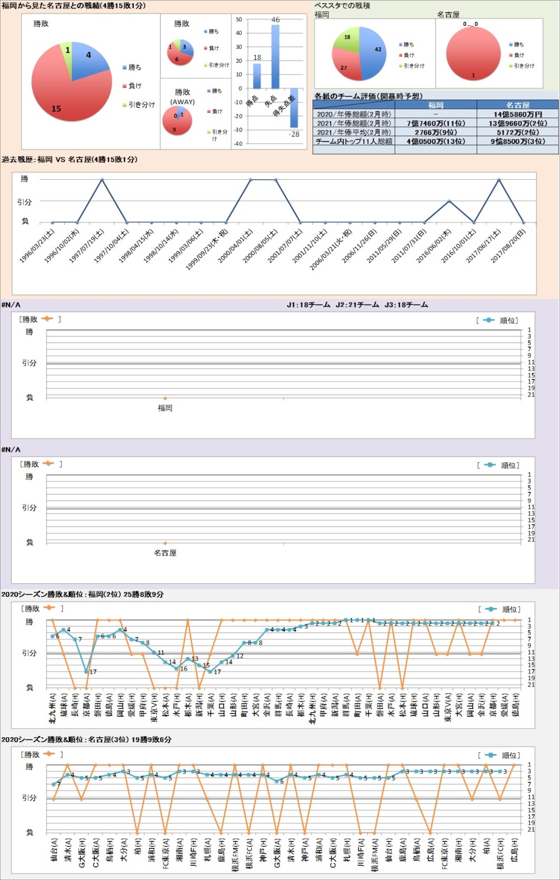Click the 得点 bar labeled 18
The image size is (560, 880).
(257, 76)
